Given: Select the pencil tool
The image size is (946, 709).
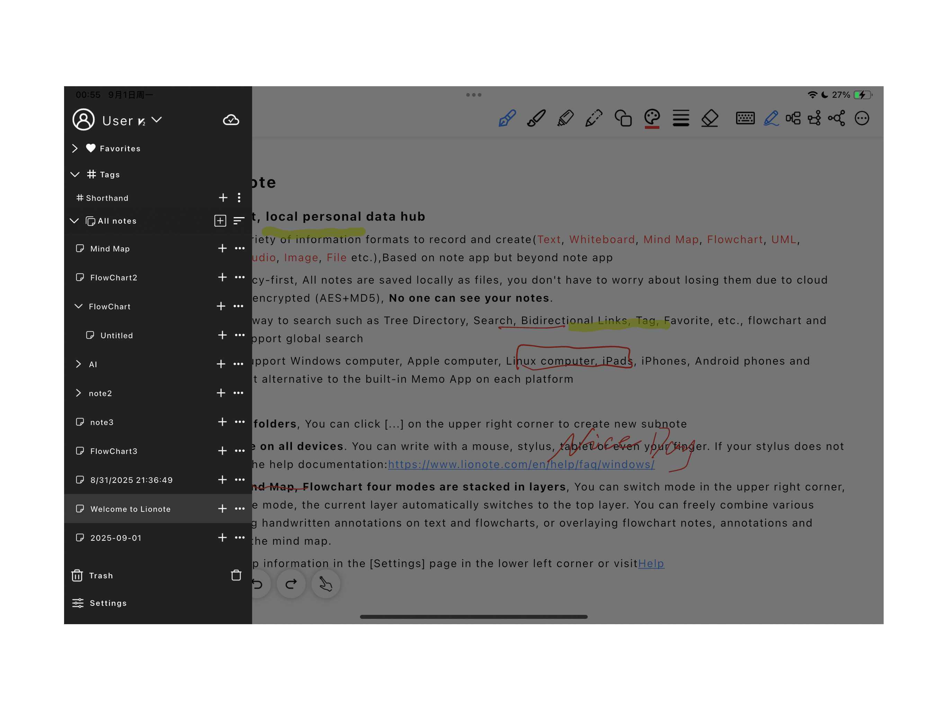Looking at the screenshot, I should [x=594, y=118].
